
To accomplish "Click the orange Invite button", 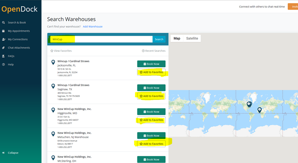I will (x=293, y=7).
